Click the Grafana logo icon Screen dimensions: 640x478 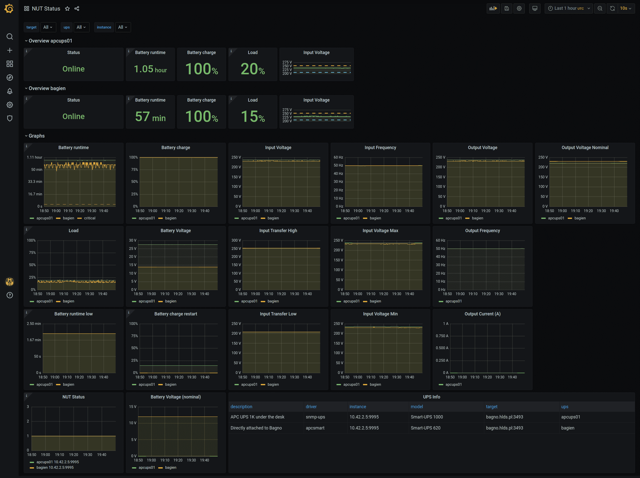9,9
